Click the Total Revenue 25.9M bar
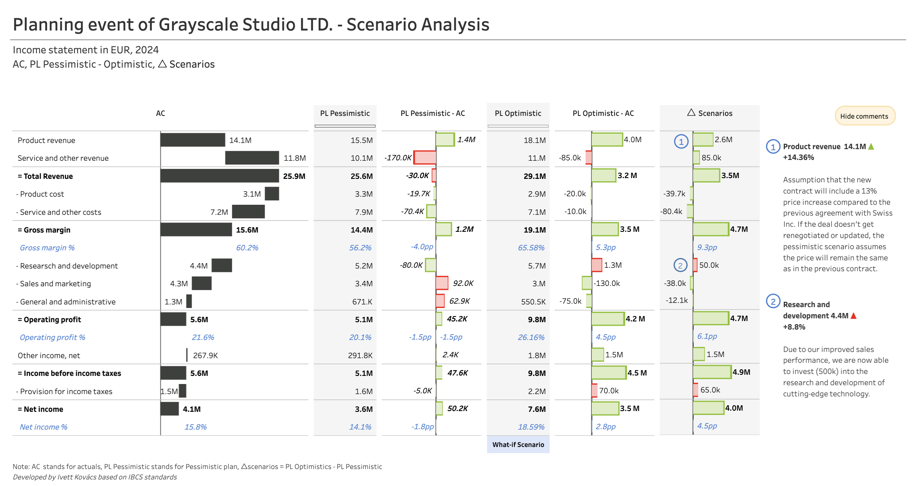This screenshot has height=486, width=917. tap(219, 176)
